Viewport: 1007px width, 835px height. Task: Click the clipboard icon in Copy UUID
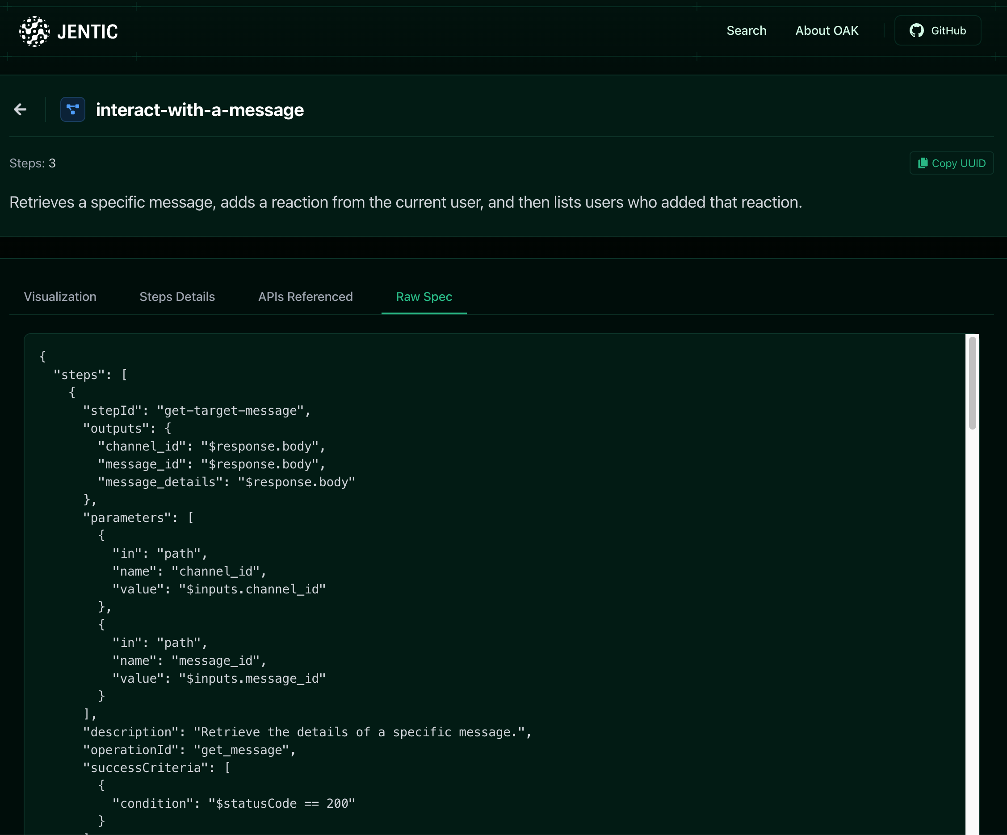(923, 163)
